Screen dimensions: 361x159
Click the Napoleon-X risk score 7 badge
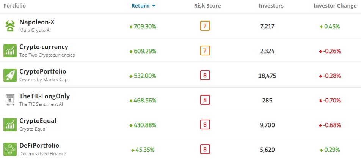[x=205, y=26]
